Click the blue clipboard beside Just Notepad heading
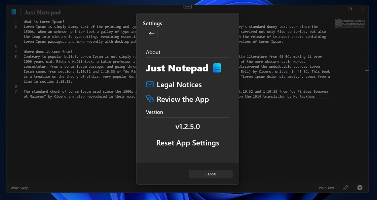 pyautogui.click(x=217, y=68)
